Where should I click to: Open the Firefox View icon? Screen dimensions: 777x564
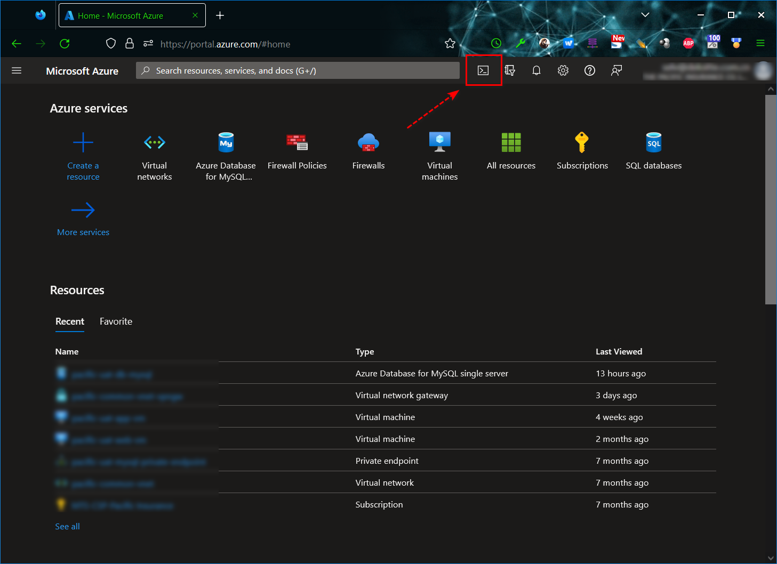coord(41,15)
